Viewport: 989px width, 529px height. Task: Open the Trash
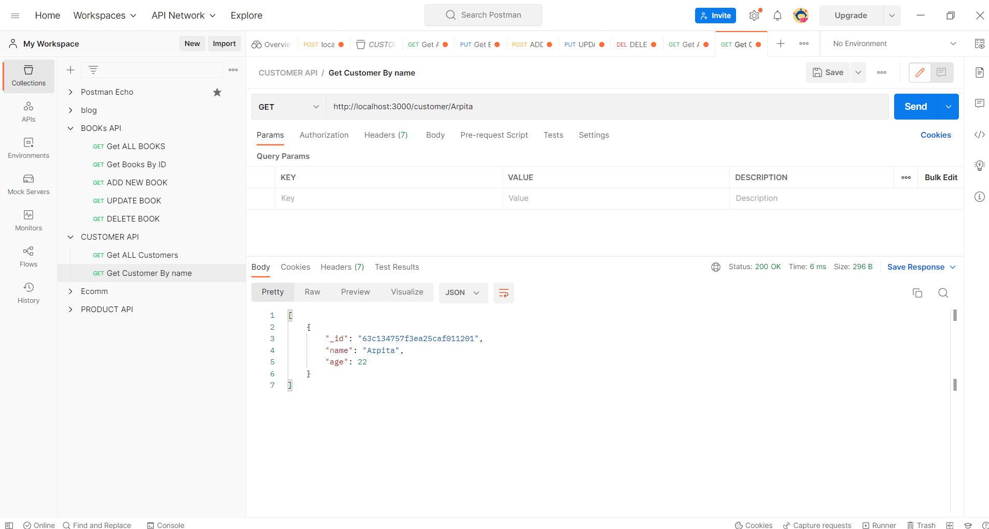pos(921,525)
